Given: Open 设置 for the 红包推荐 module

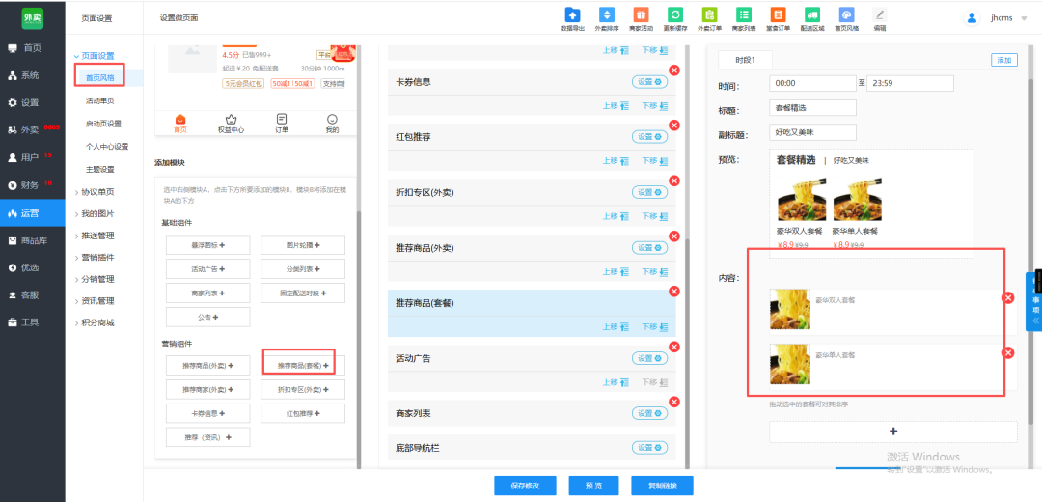Looking at the screenshot, I should coord(649,137).
